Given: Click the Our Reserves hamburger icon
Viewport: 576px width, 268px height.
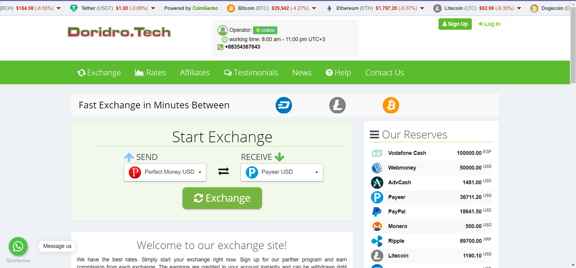Looking at the screenshot, I should [374, 134].
